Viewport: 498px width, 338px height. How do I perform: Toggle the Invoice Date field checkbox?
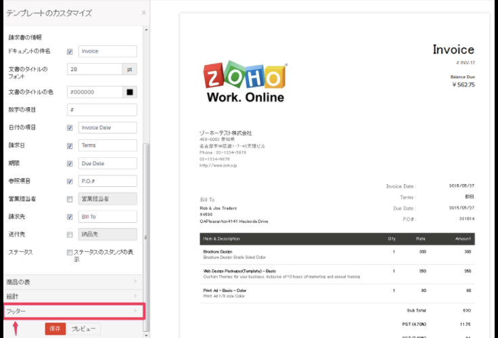pyautogui.click(x=70, y=128)
